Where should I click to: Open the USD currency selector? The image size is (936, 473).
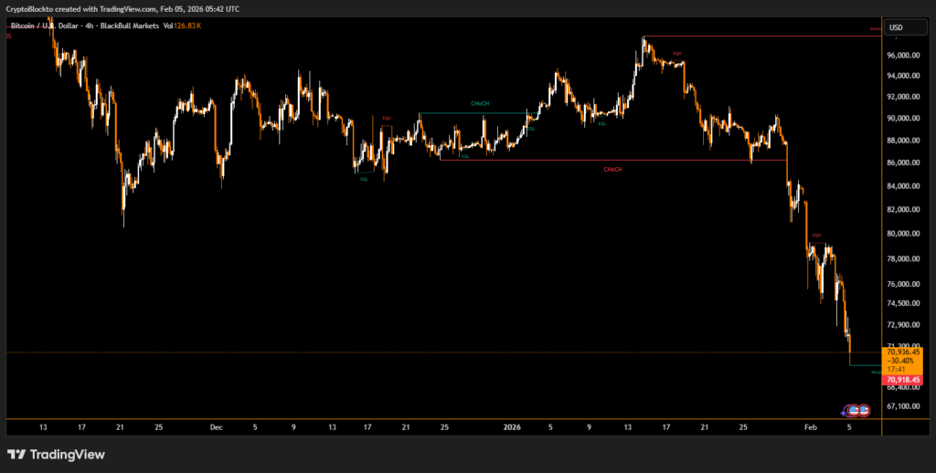coord(896,26)
